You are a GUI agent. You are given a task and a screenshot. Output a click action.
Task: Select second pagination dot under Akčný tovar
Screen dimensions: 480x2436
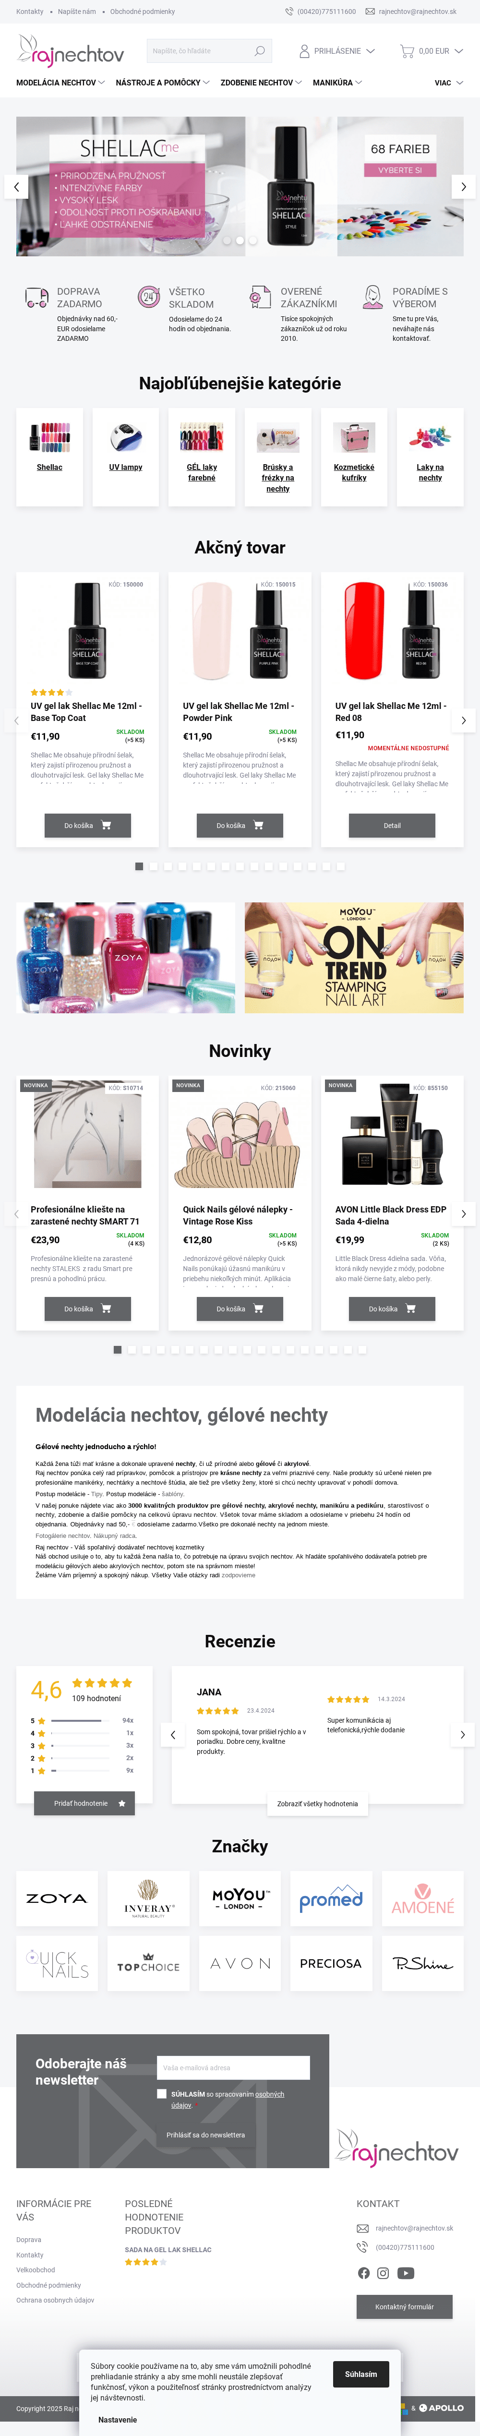pos(153,866)
